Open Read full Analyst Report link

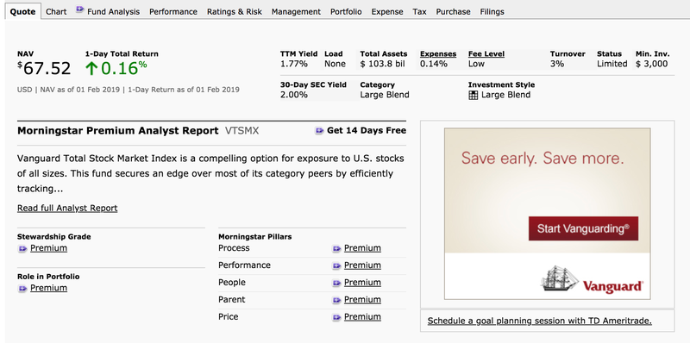click(67, 208)
